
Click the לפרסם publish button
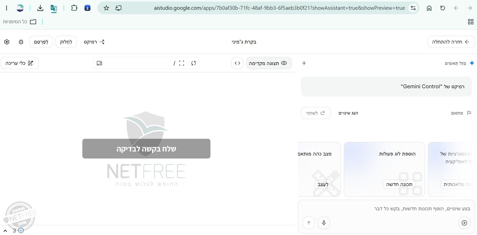41,42
